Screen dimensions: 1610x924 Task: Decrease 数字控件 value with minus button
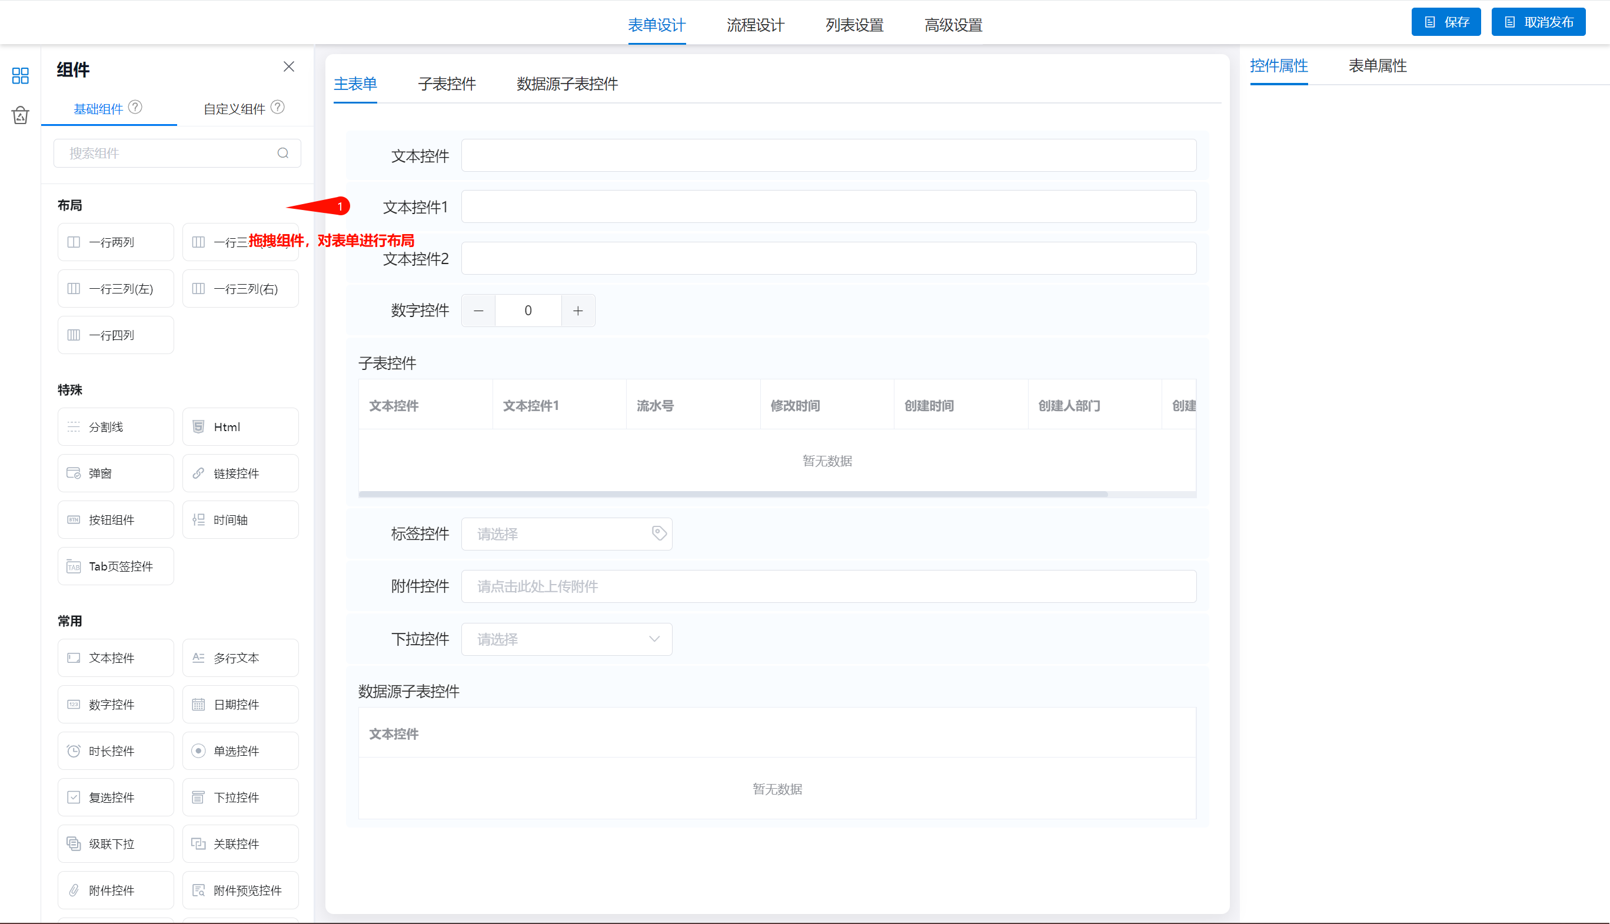(x=478, y=311)
